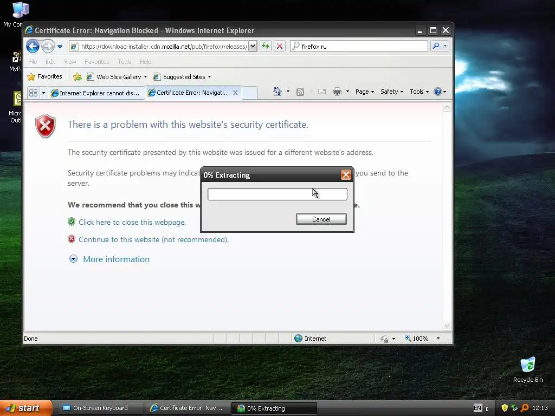Open the Tools command bar menu

point(419,92)
